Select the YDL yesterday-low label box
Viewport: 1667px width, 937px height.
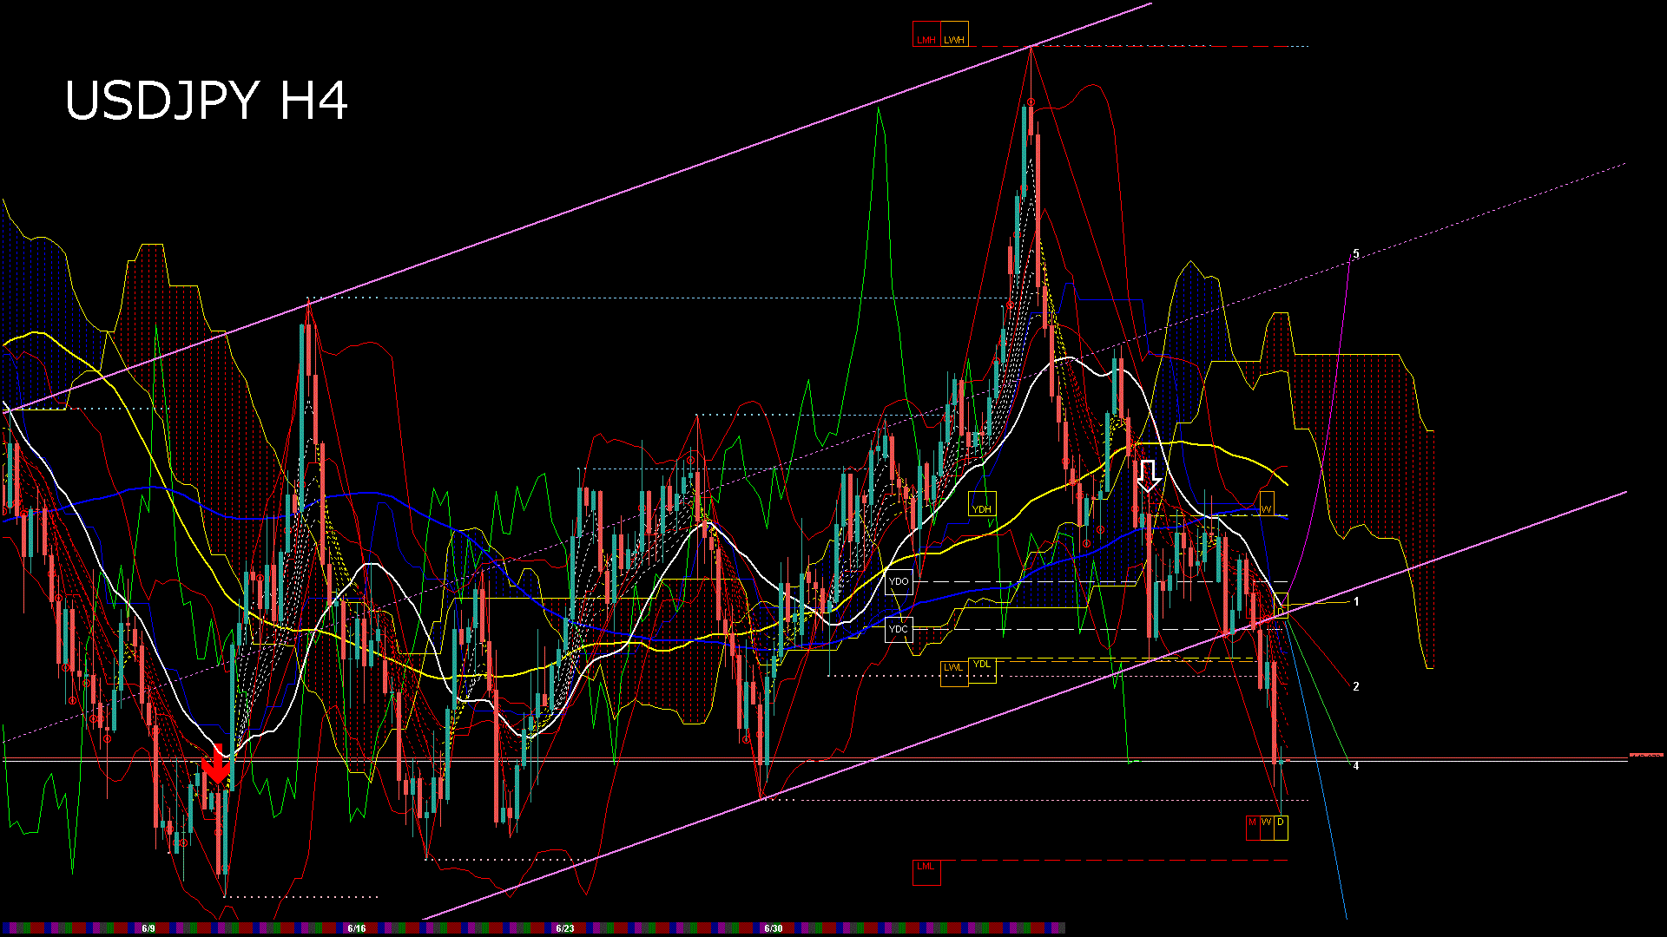tap(982, 669)
